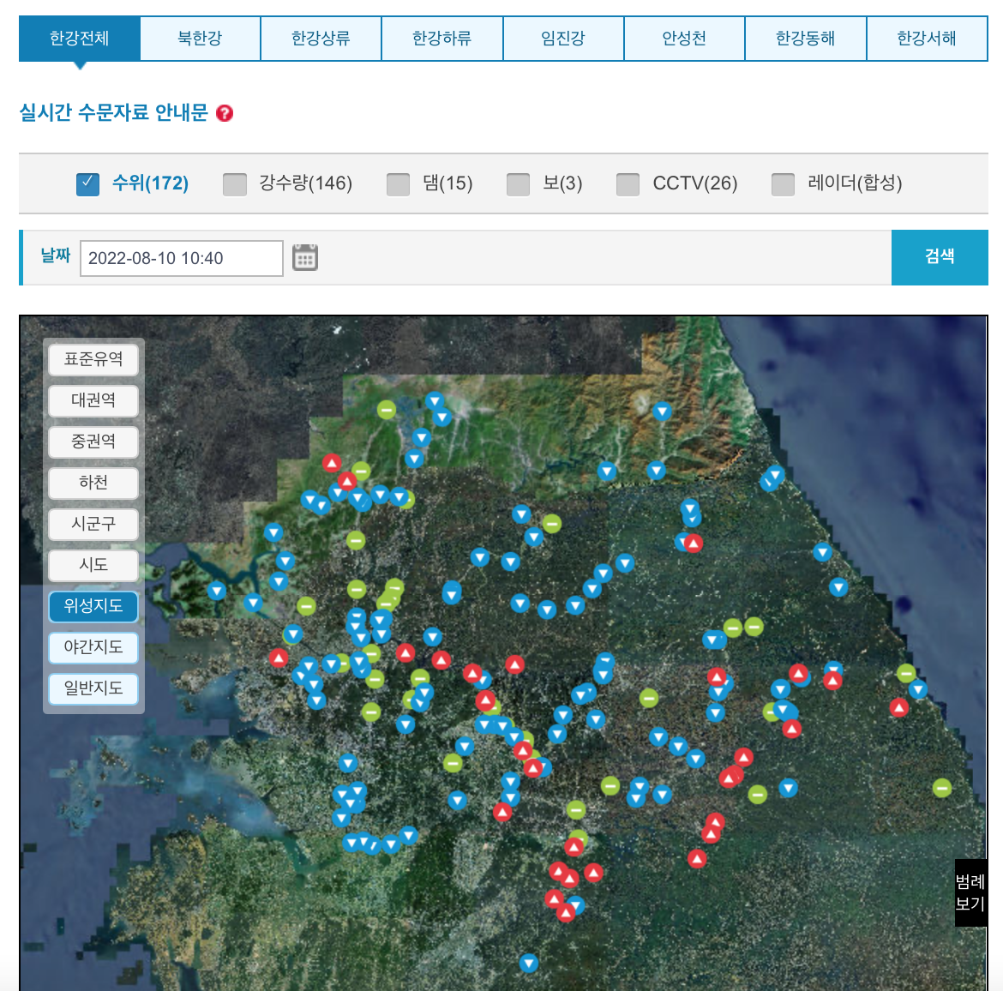Enable the 댐(15) checkbox
The height and width of the screenshot is (991, 1003).
point(398,184)
